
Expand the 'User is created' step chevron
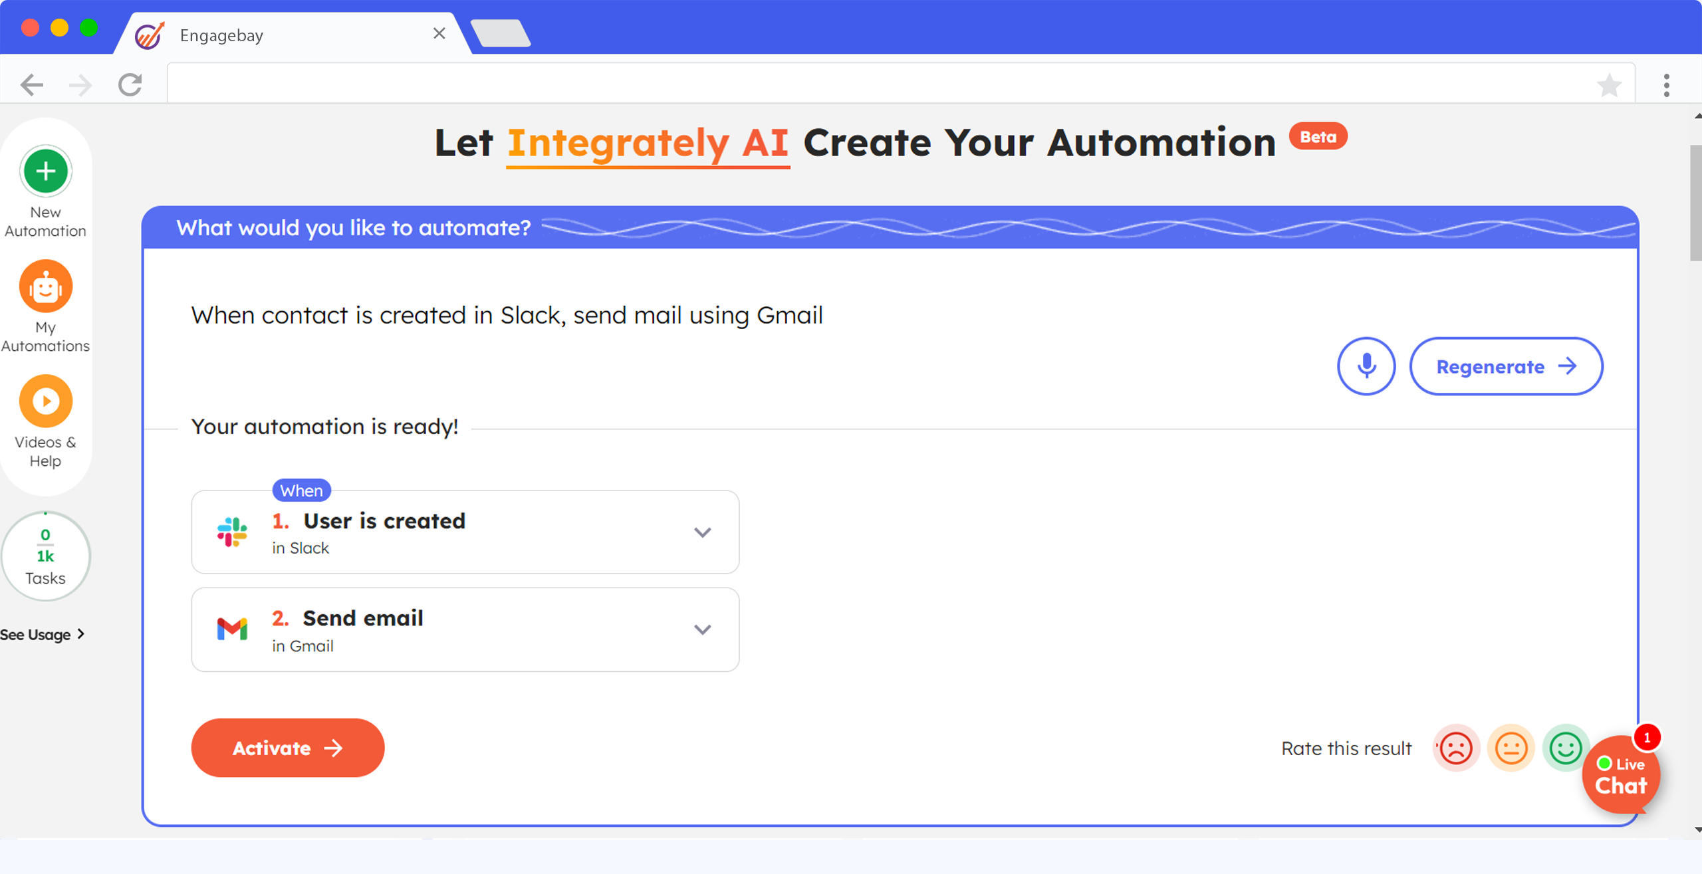click(x=703, y=532)
